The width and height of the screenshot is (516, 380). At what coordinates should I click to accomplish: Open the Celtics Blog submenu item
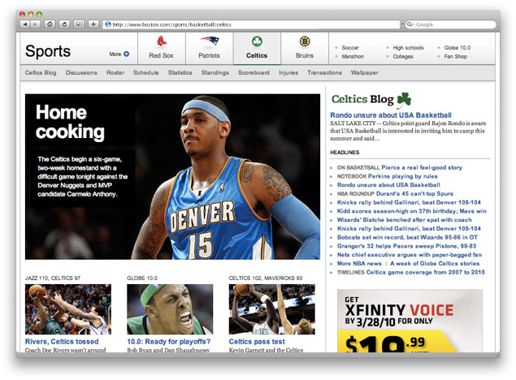click(x=41, y=72)
